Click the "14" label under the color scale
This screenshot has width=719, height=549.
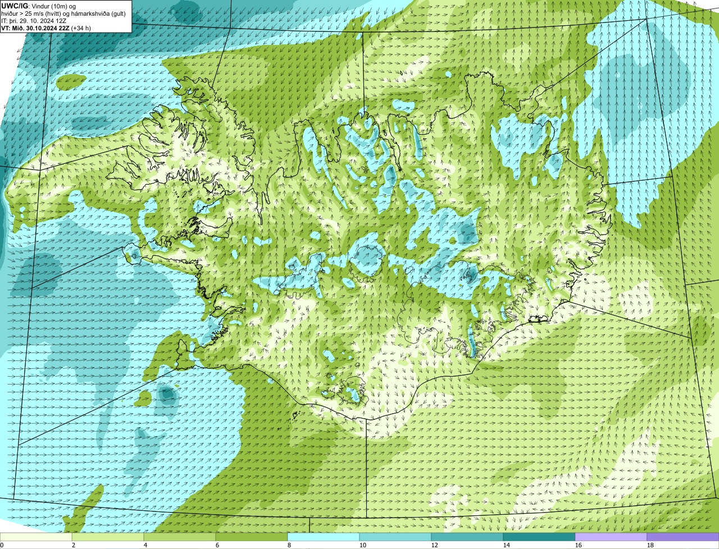(507, 545)
